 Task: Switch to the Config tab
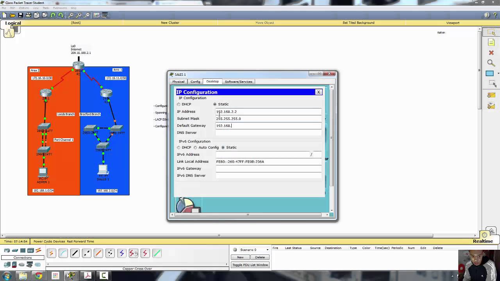pyautogui.click(x=195, y=82)
